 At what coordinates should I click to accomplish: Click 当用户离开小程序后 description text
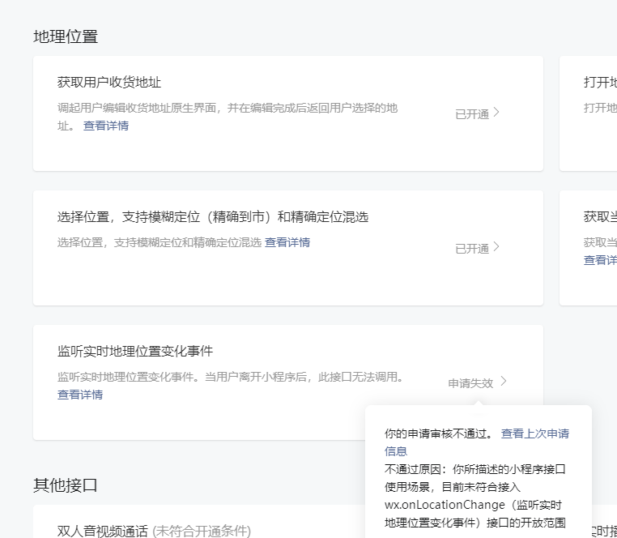(255, 377)
